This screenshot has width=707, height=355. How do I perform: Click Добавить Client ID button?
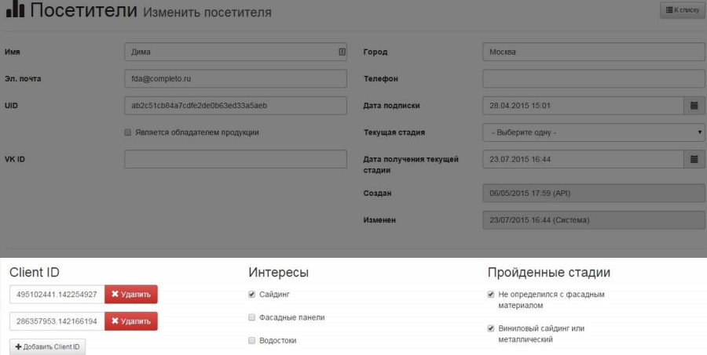point(48,347)
